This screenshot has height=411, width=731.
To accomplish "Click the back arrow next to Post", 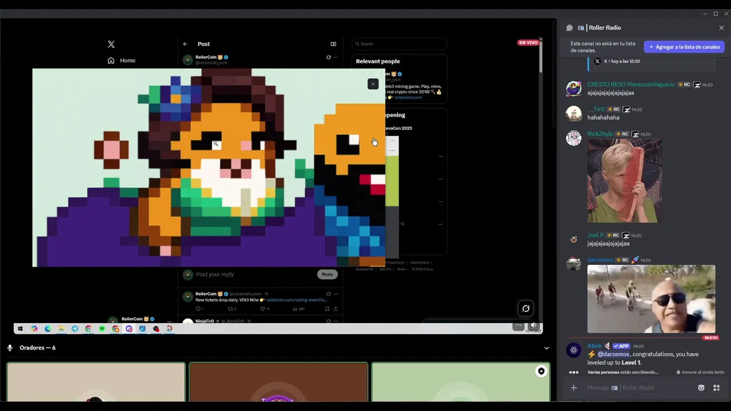I will tap(185, 44).
